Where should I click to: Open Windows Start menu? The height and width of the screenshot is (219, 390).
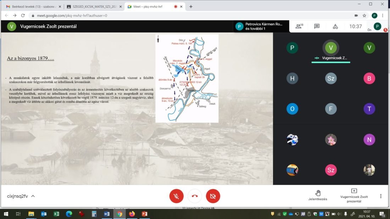tap(6, 214)
